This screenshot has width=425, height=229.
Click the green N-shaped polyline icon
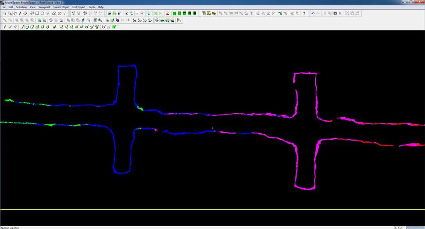coord(54,27)
